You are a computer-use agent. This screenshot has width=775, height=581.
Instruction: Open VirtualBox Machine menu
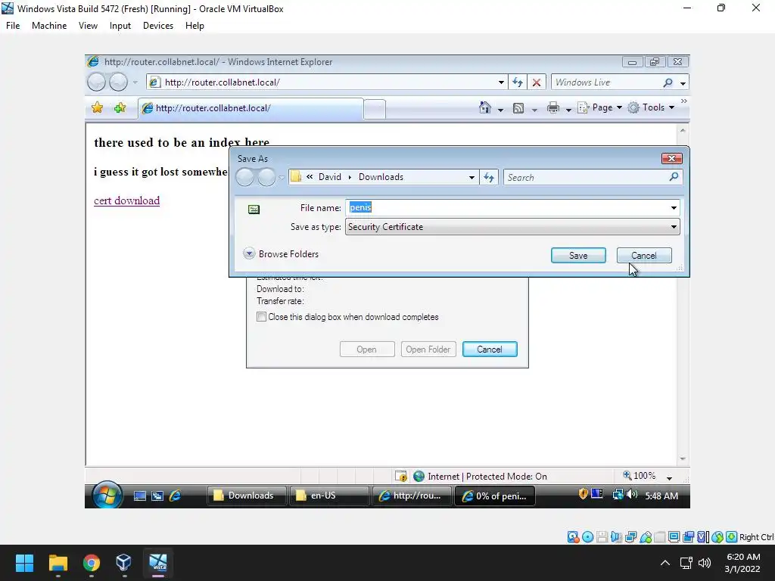(x=49, y=26)
